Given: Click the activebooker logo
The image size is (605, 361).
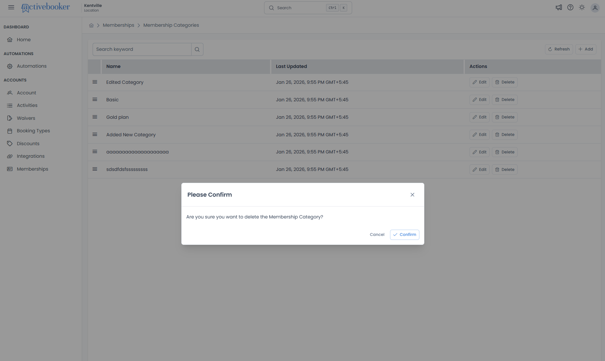Looking at the screenshot, I should pyautogui.click(x=45, y=7).
